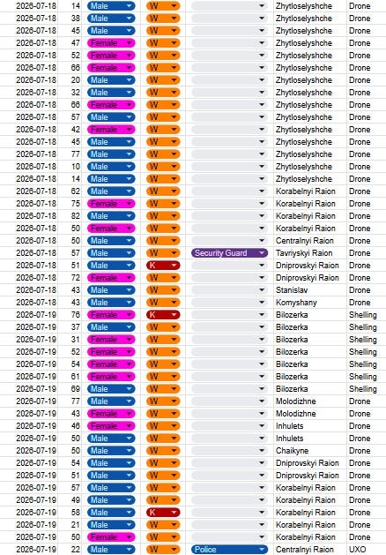The image size is (386, 555).
Task: Select the Drone cell in the age 58 row
Action: (x=367, y=513)
